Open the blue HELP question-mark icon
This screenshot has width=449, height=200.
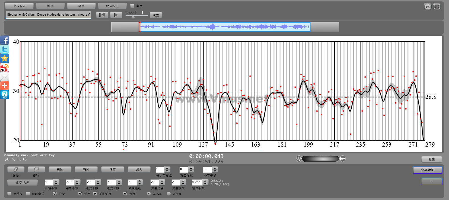click(x=5, y=95)
